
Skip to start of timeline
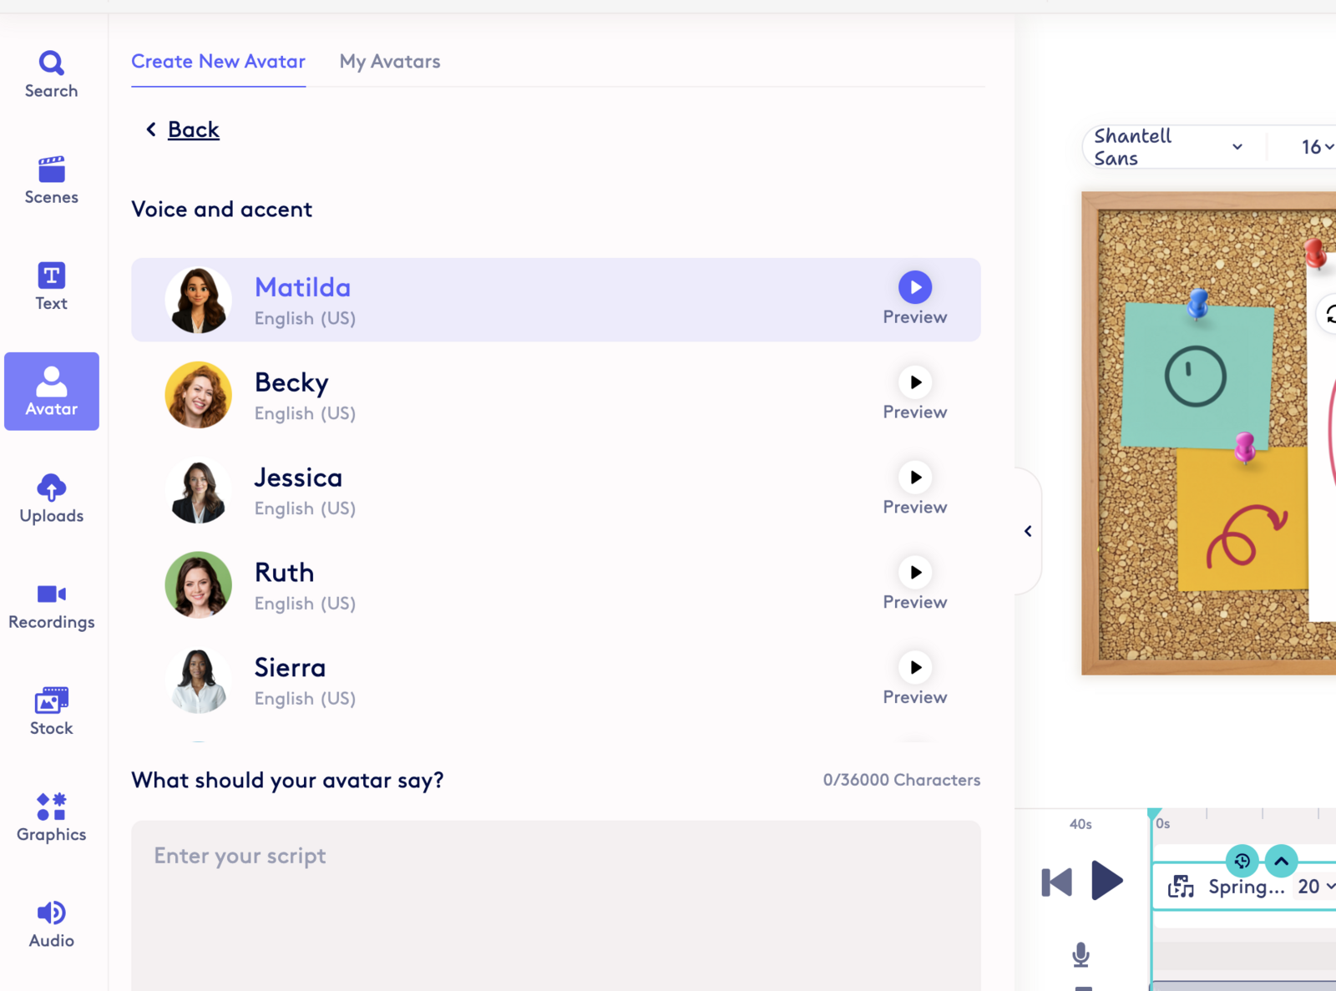pyautogui.click(x=1056, y=882)
